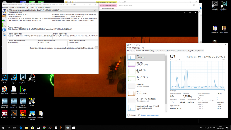Open Помощь menu in MediaInfo
This screenshot has height=130, width=231.
40,7
